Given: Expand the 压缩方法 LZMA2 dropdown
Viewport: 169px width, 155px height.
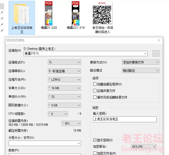Looking at the screenshot, I should pyautogui.click(x=64, y=80).
